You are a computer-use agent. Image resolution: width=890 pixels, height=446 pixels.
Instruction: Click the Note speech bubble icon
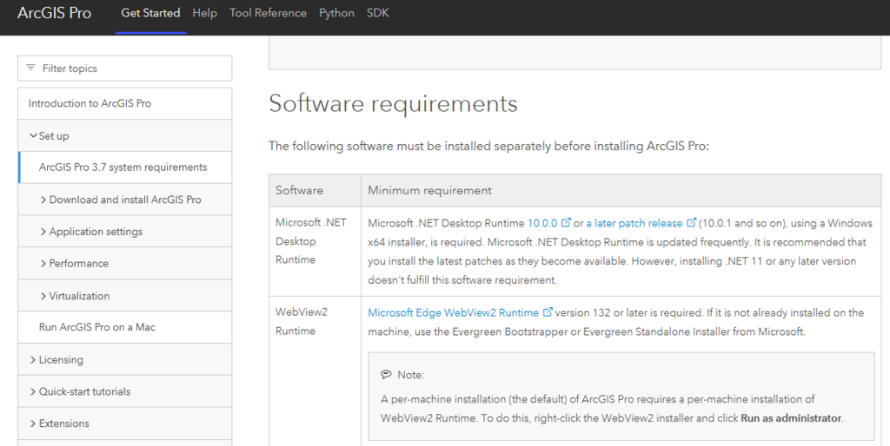tap(386, 375)
